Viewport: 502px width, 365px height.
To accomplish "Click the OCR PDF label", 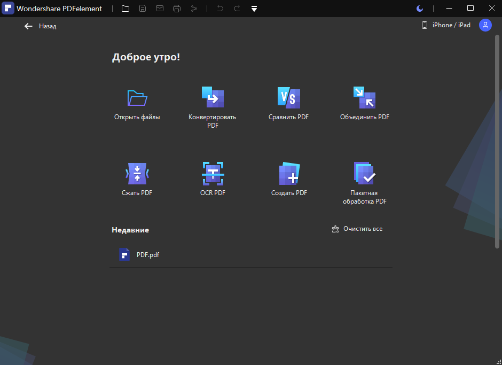I will click(213, 193).
